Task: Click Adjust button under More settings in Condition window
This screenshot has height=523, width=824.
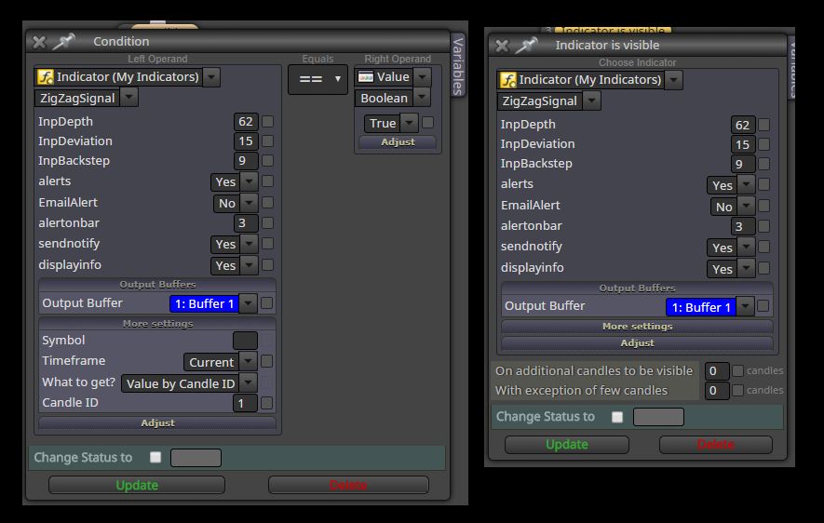Action: pos(157,423)
